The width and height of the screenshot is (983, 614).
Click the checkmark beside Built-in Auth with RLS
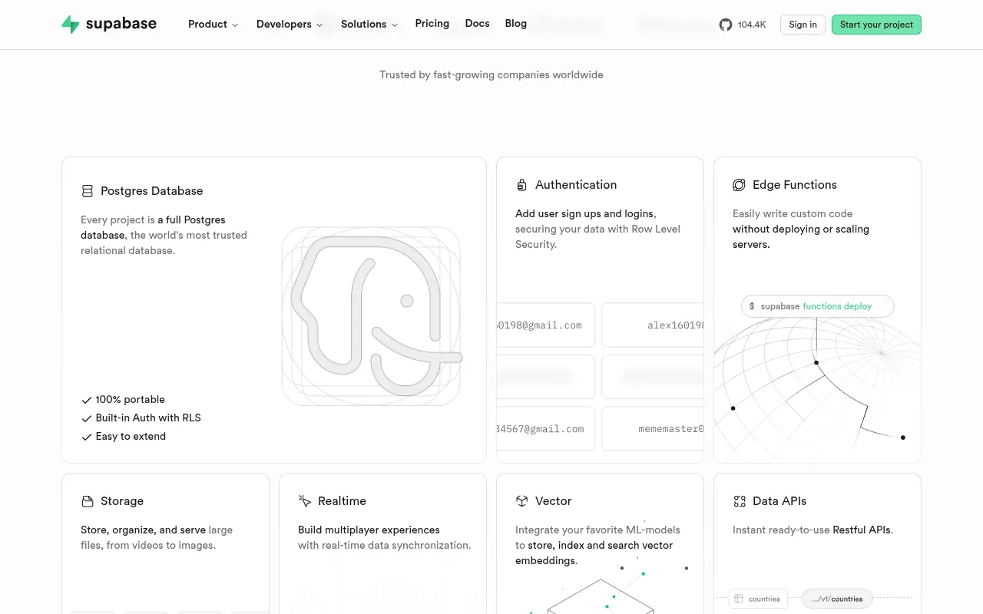click(87, 418)
